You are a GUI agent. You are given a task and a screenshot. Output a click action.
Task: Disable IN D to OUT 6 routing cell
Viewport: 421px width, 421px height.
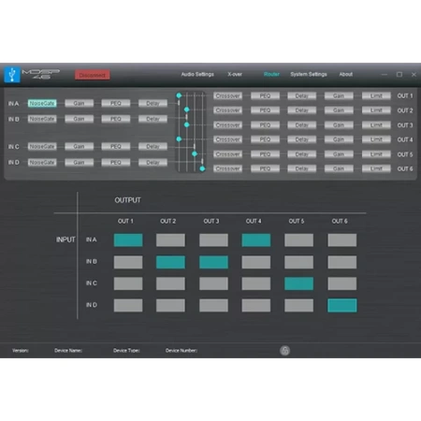coord(342,305)
